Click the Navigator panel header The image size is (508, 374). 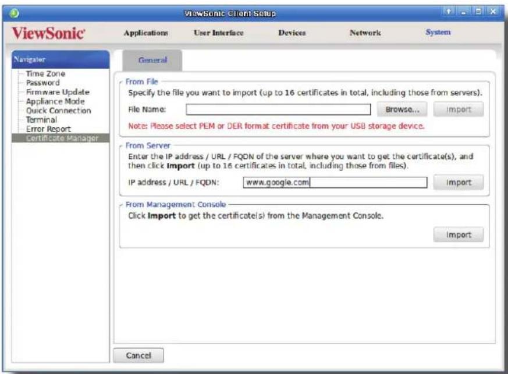click(61, 59)
